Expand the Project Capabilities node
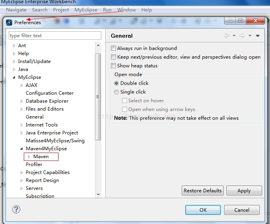The width and height of the screenshot is (270, 224). [21, 172]
